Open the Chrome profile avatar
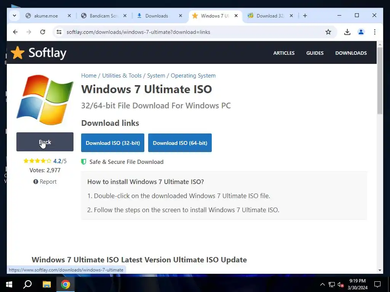390x292 pixels. (x=361, y=32)
